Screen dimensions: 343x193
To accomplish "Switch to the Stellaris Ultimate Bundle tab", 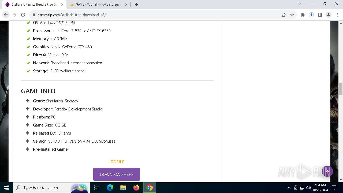I will (34, 5).
